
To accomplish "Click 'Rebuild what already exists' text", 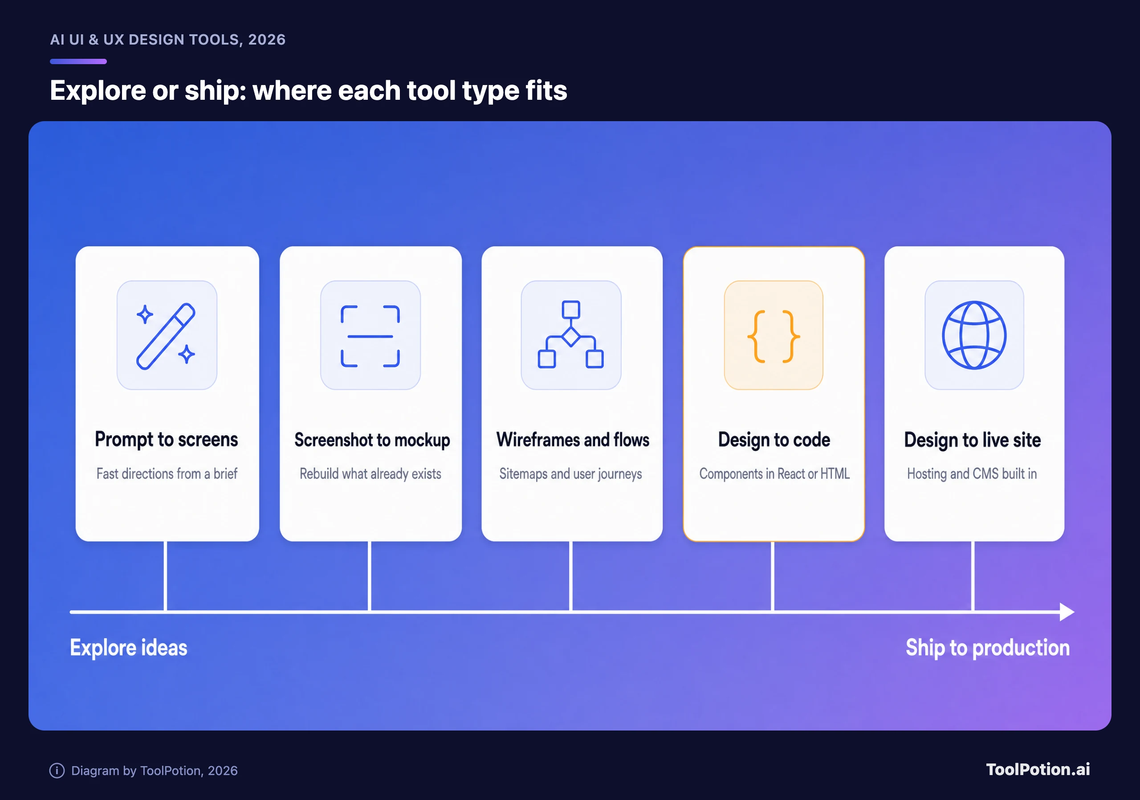I will (370, 474).
